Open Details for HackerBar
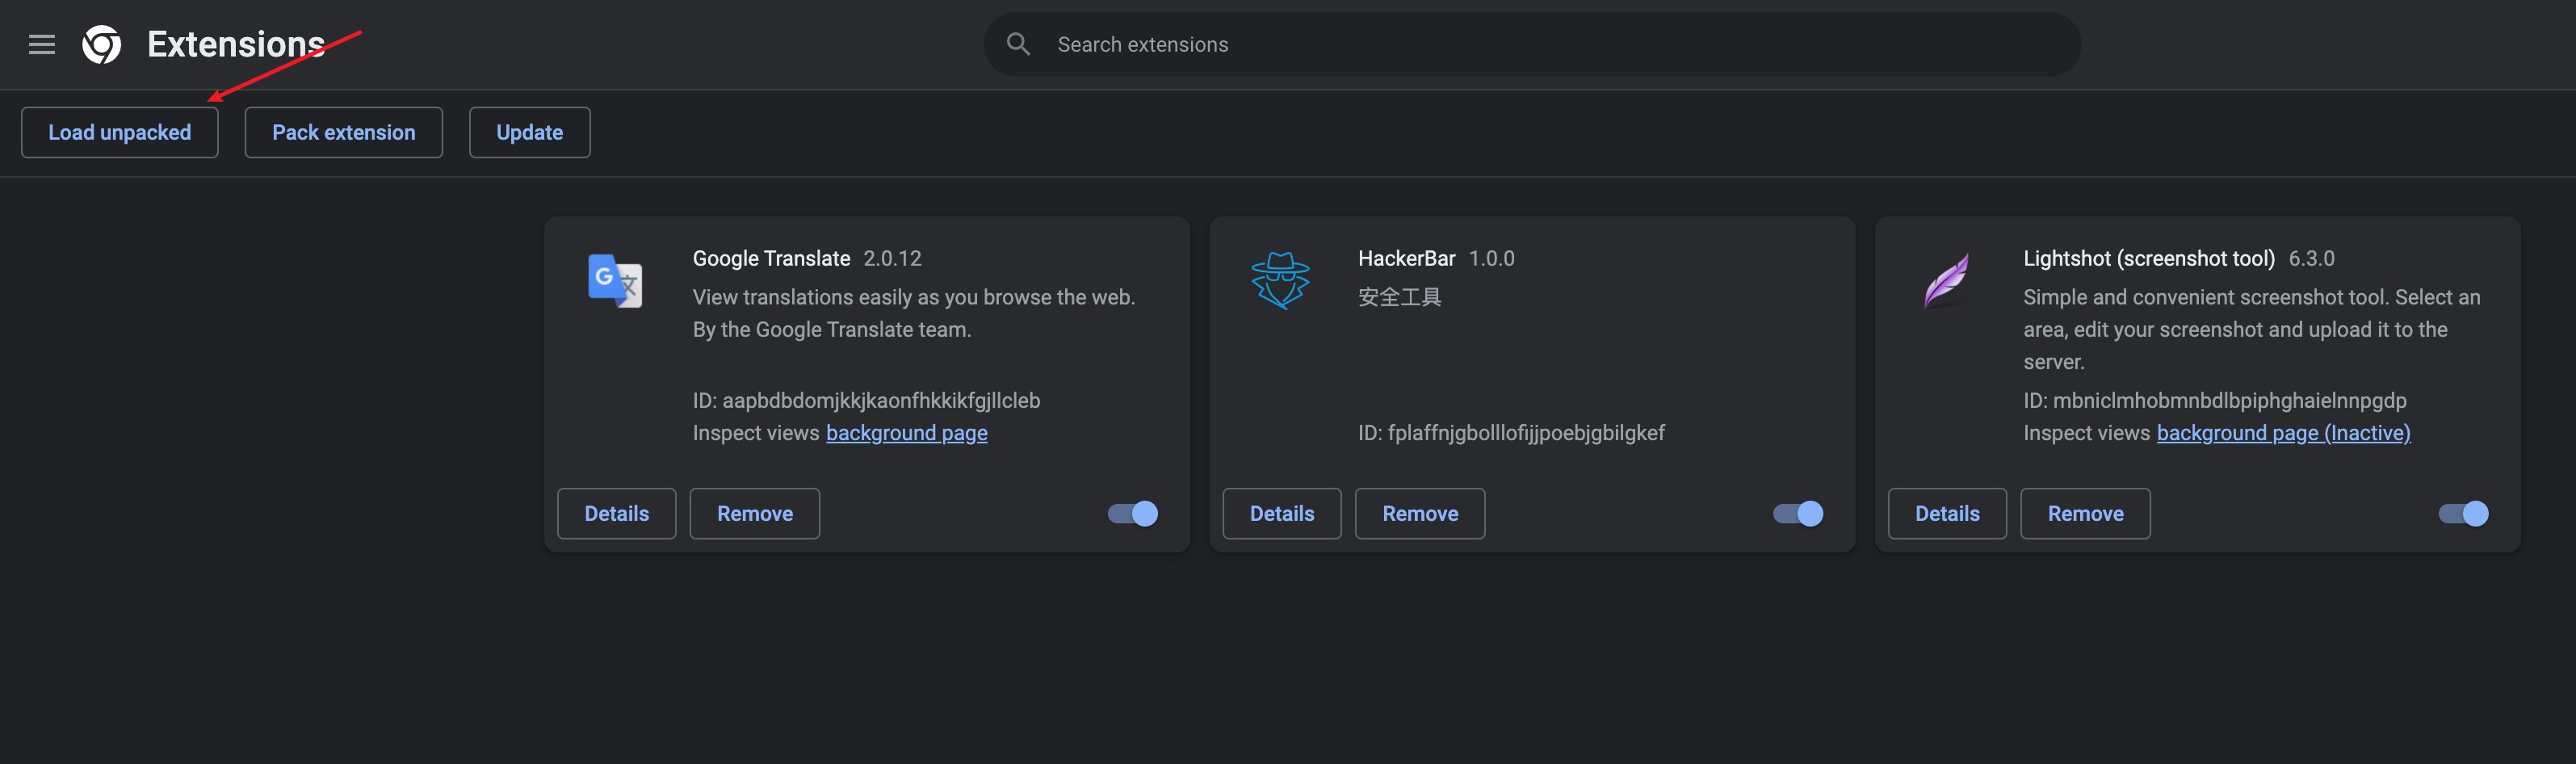The height and width of the screenshot is (764, 2576). pos(1282,514)
